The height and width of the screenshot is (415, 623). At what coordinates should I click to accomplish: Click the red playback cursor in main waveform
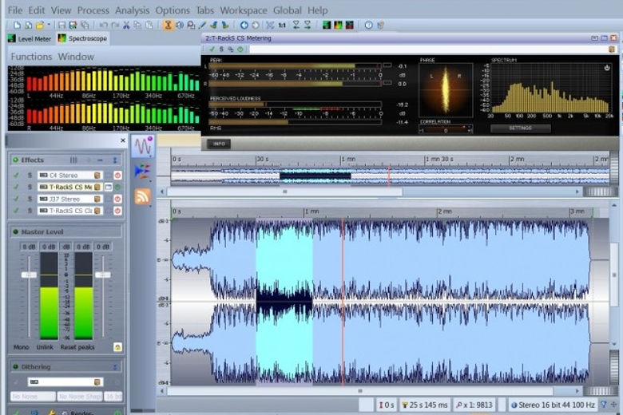tap(343, 301)
